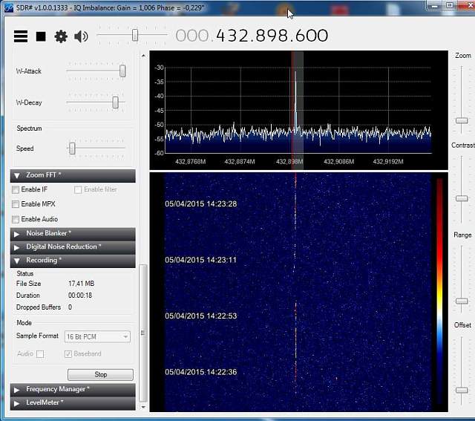Click the signal peak in the spectrum
The height and width of the screenshot is (421, 475).
click(x=295, y=74)
